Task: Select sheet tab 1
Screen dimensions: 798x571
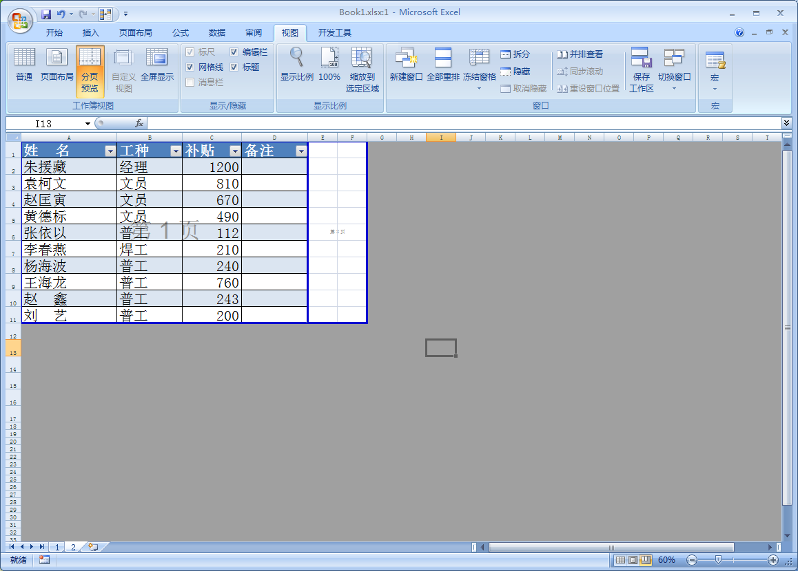Action: [x=58, y=547]
